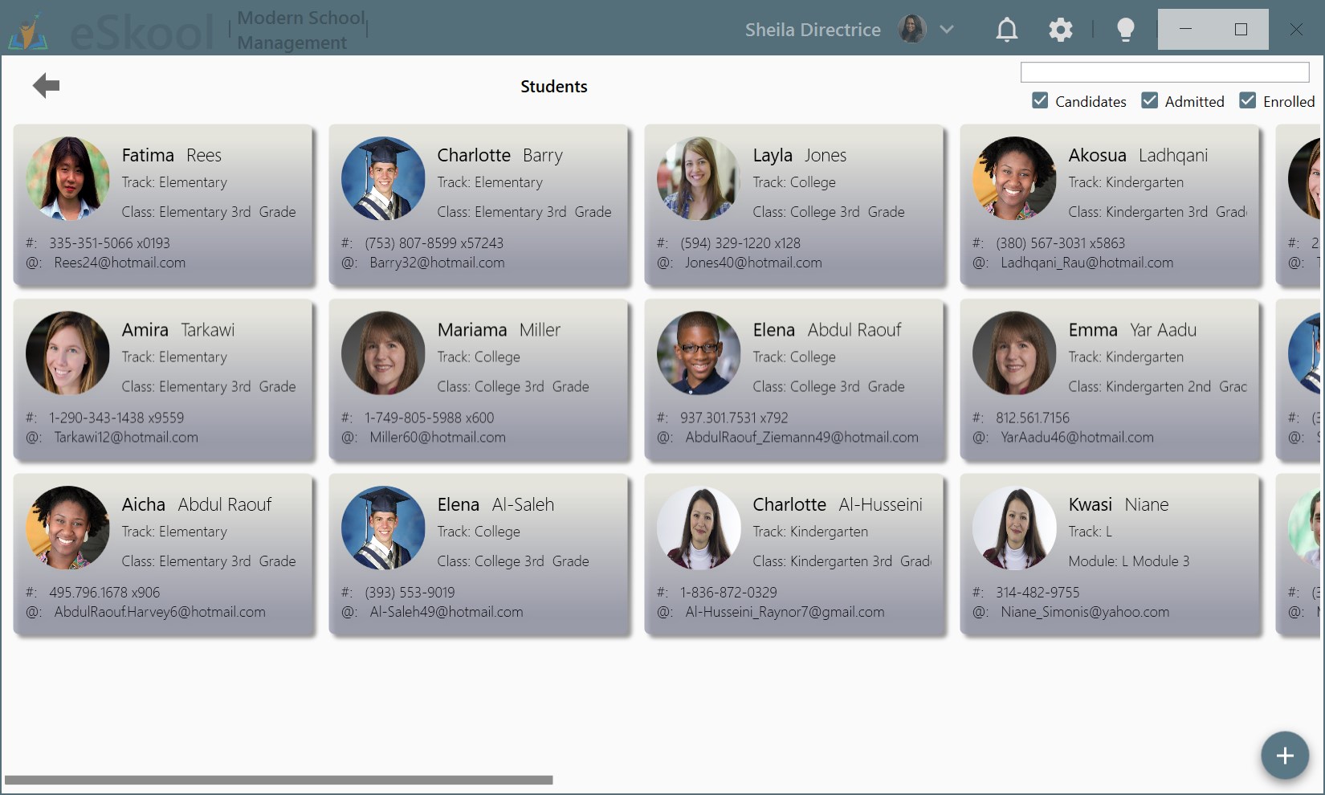
Task: Open Charlotte Barry's student card
Action: [x=479, y=206]
